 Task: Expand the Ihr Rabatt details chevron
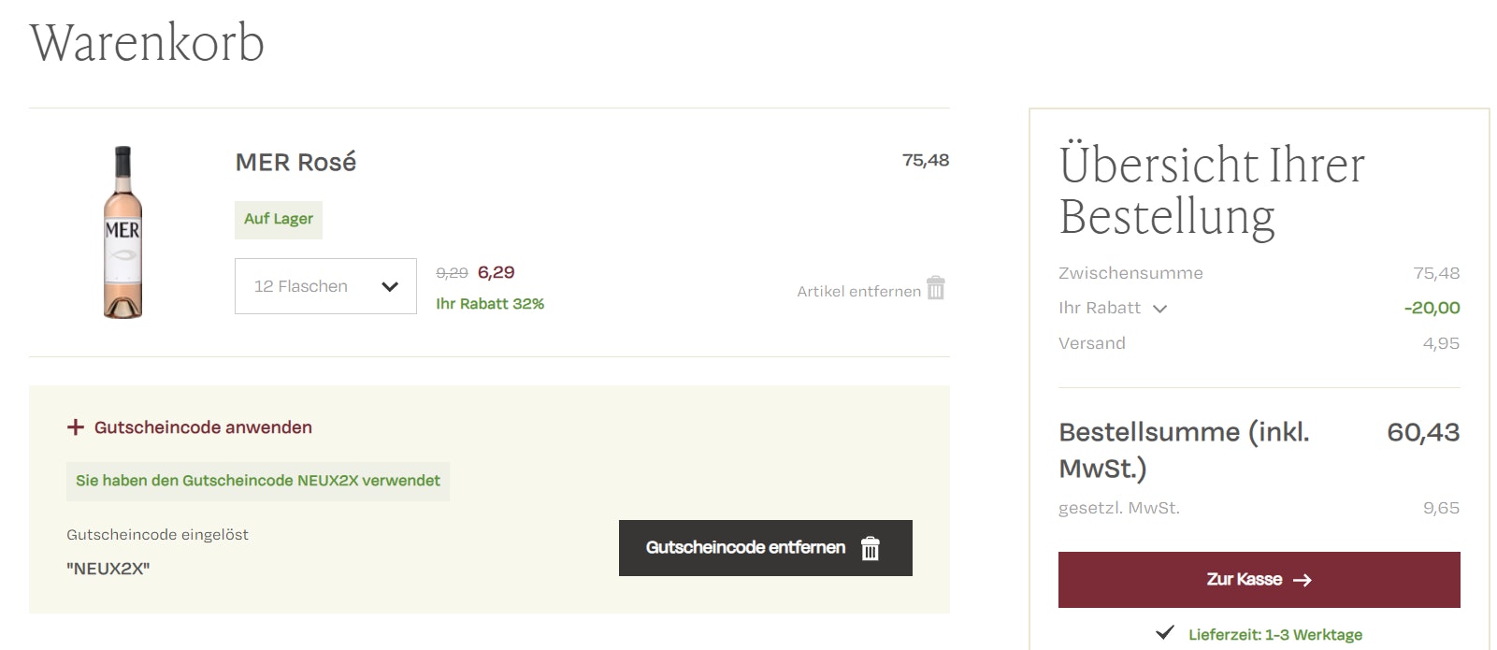click(1159, 309)
